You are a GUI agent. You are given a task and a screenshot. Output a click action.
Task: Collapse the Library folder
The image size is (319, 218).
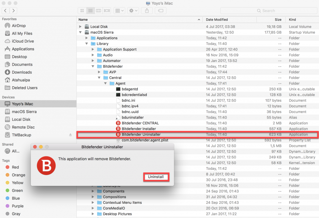[87, 44]
